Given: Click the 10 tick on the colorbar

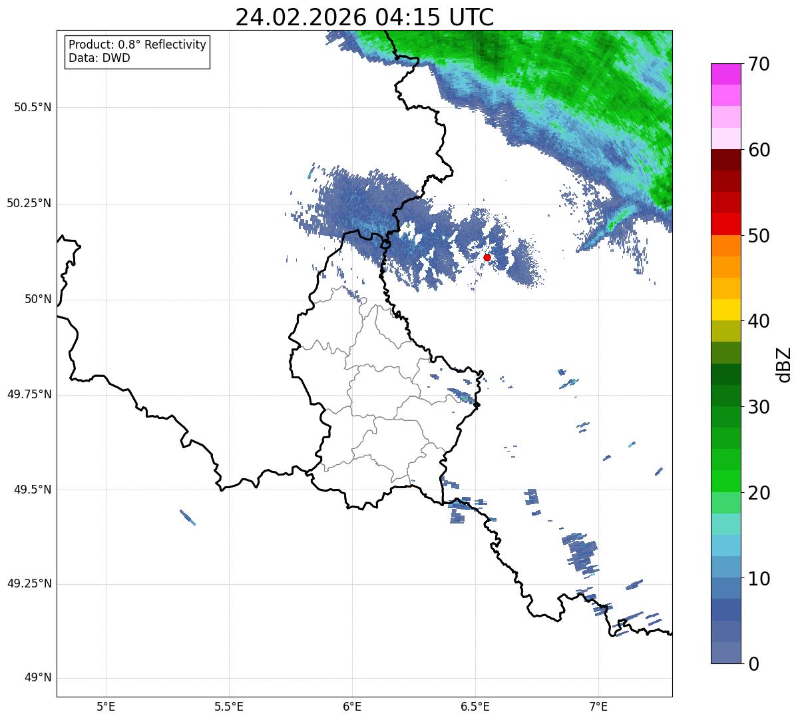Looking at the screenshot, I should click(x=759, y=579).
